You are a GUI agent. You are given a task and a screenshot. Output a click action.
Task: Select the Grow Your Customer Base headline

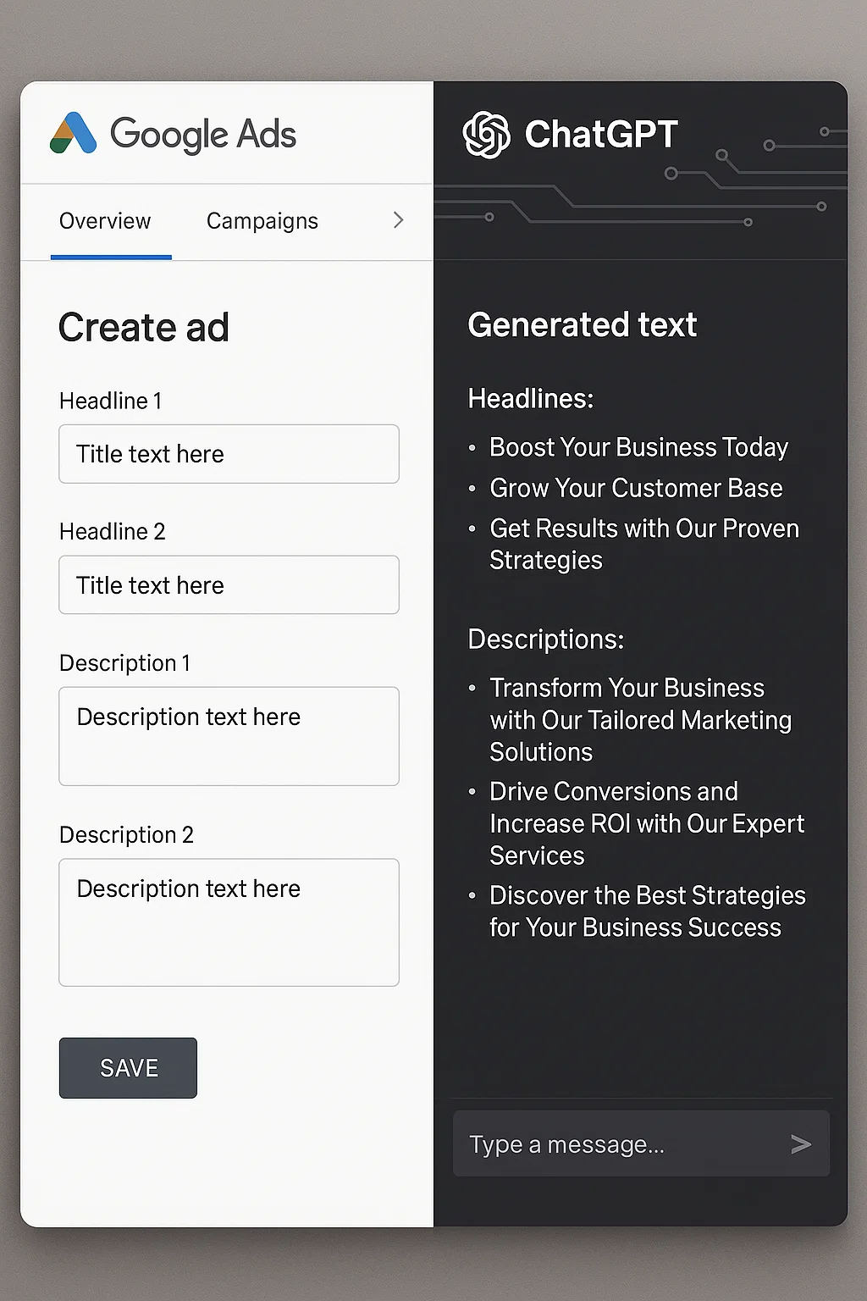pos(636,488)
